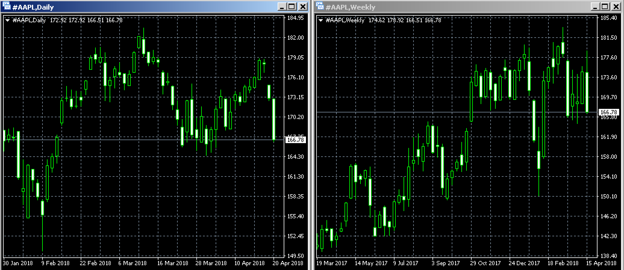Click the 9 Jul 2017 date on the Weekly time axis
This screenshot has height=270, width=624.
pos(406,263)
